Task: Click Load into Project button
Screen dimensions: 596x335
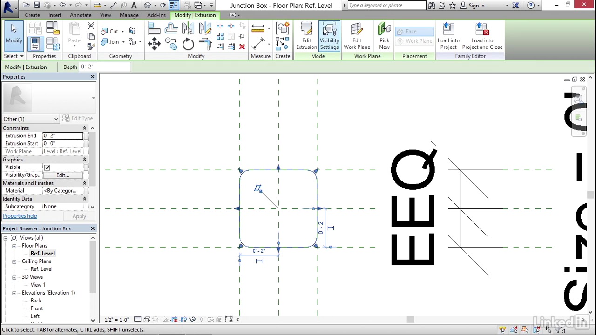Action: click(x=448, y=36)
